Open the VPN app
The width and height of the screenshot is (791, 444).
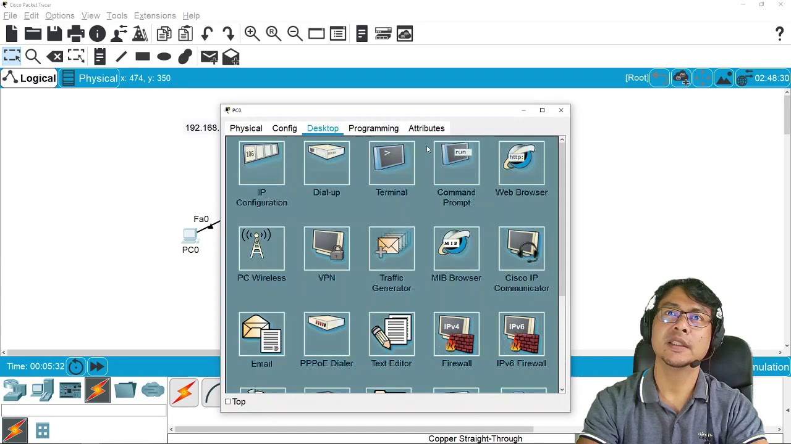tap(326, 249)
